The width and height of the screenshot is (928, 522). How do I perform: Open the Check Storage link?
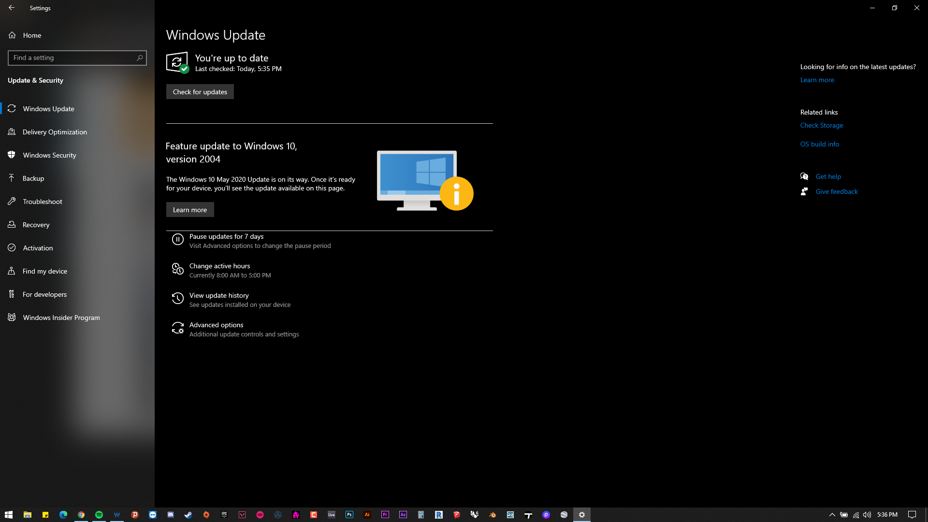tap(821, 125)
